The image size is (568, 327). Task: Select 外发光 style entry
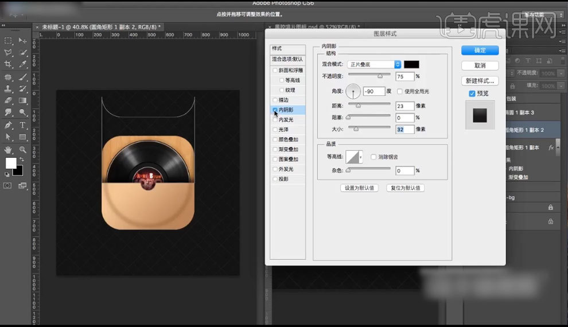tap(286, 169)
